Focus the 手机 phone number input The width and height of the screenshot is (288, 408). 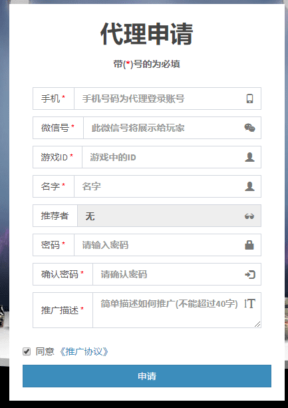(x=168, y=99)
